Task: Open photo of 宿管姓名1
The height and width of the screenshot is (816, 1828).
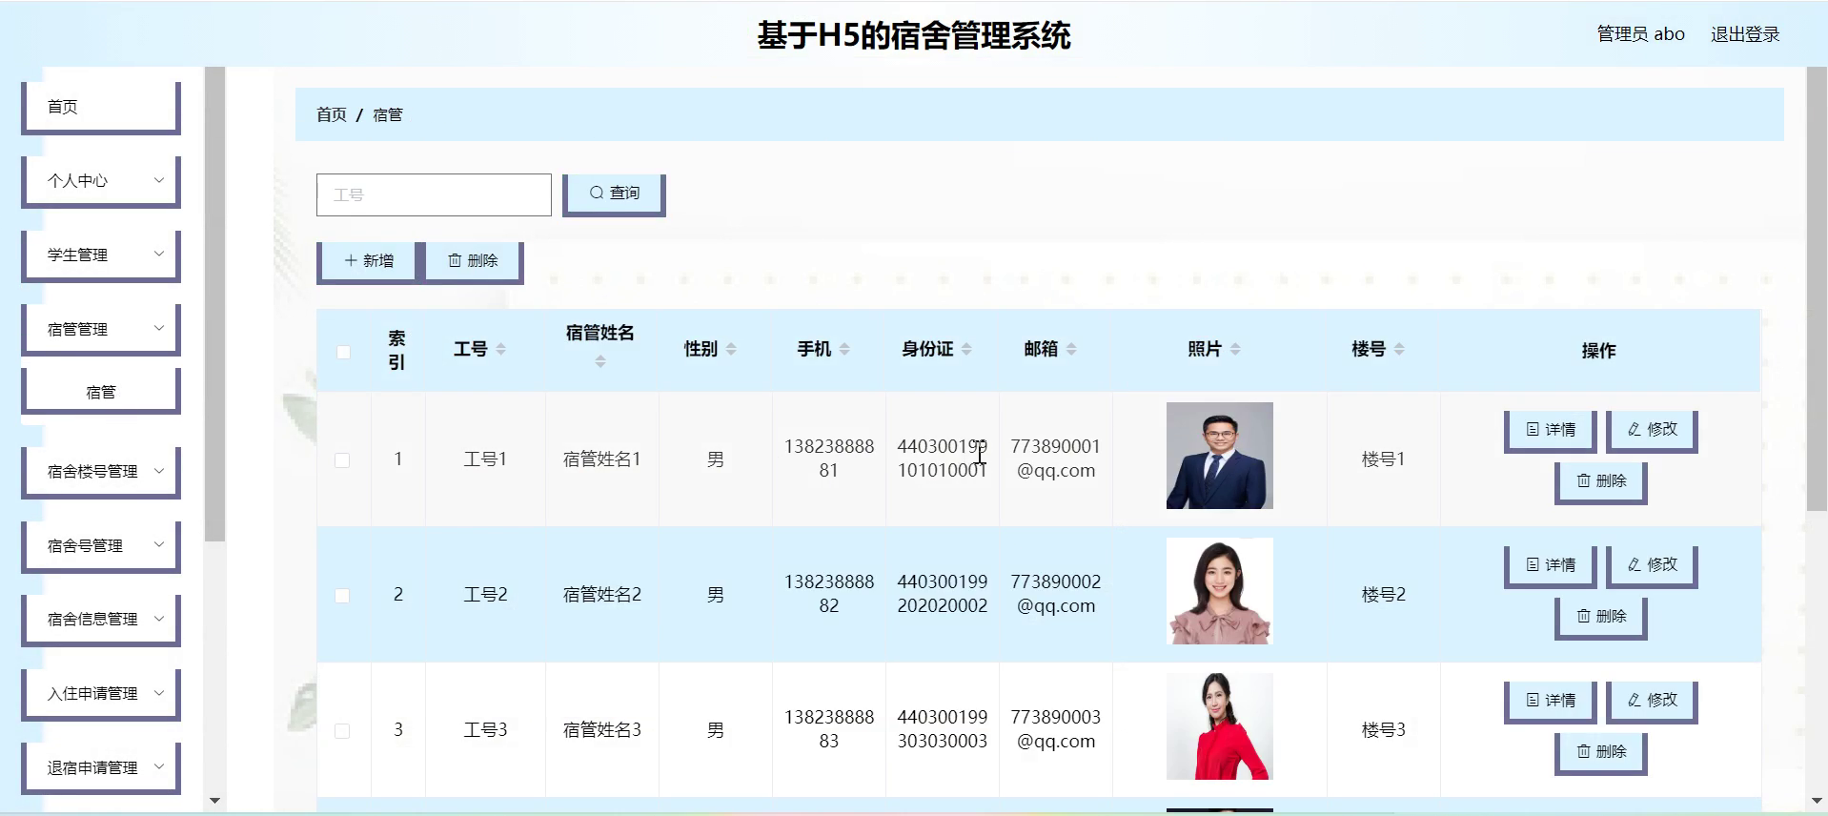Action: point(1220,456)
